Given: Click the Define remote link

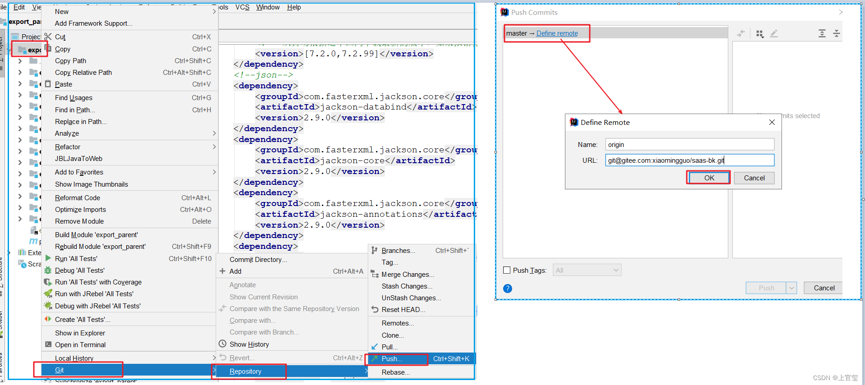Looking at the screenshot, I should pos(557,33).
